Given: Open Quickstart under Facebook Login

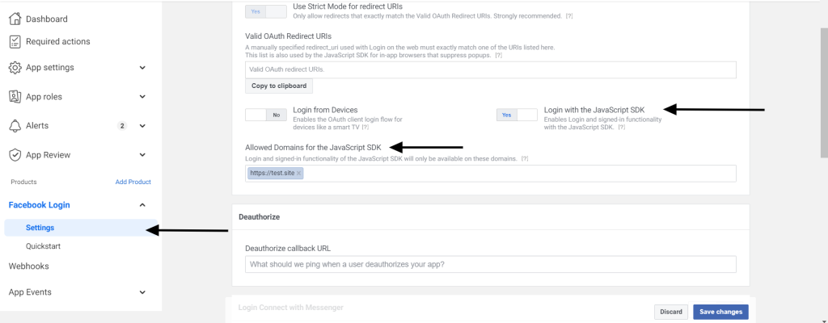Looking at the screenshot, I should (44, 246).
